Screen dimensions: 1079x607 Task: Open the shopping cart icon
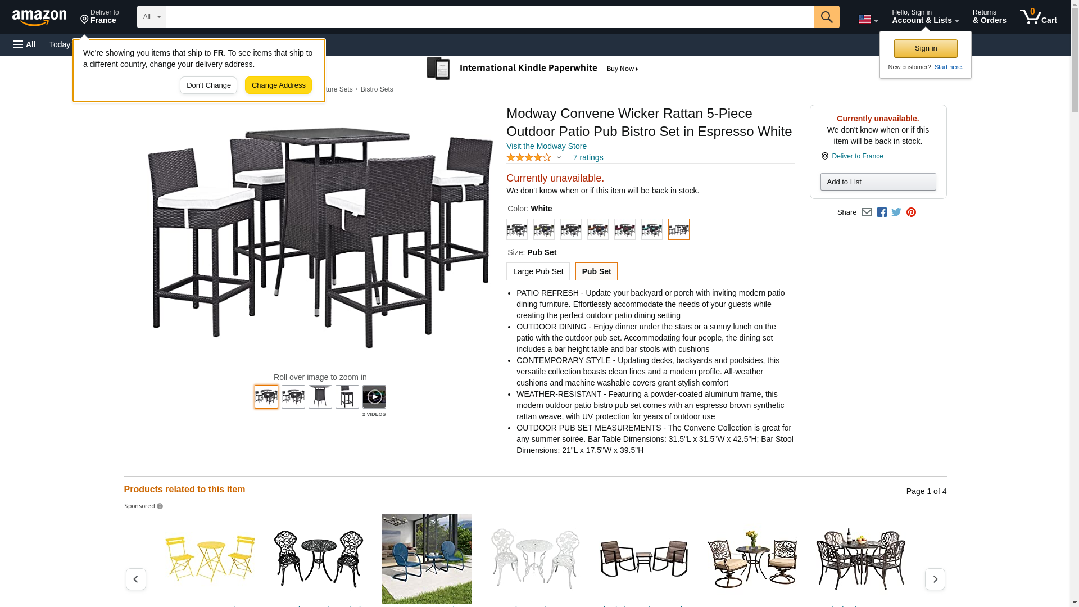coord(1038,17)
